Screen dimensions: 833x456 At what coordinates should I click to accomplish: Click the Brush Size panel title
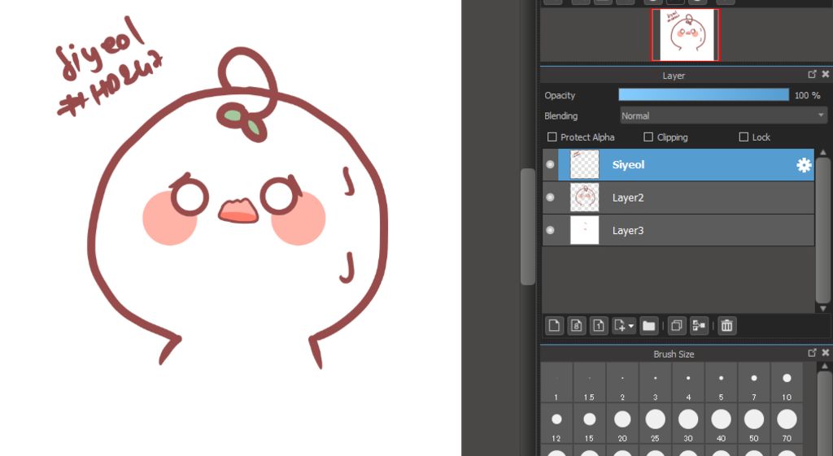pyautogui.click(x=674, y=354)
